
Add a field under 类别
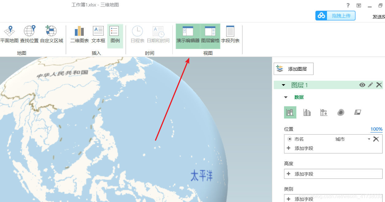[x=333, y=198]
